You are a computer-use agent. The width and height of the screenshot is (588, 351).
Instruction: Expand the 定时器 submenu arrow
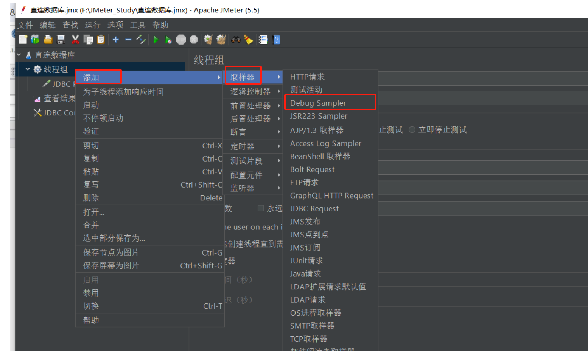pyautogui.click(x=279, y=146)
